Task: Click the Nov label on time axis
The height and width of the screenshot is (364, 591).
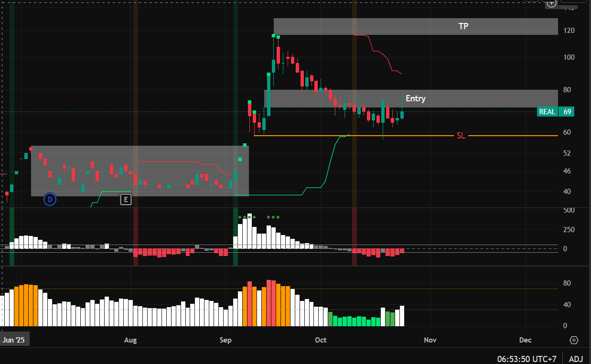Action: coord(430,340)
